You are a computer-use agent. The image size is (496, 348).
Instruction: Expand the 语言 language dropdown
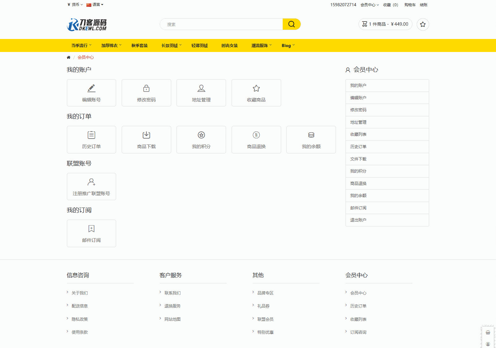95,5
